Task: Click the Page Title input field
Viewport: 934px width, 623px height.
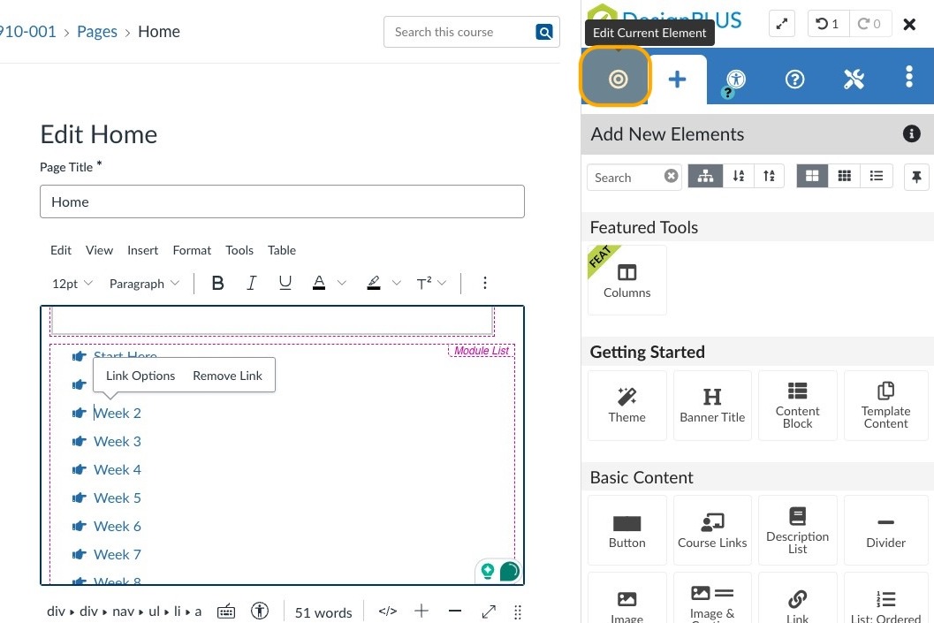Action: pos(282,201)
